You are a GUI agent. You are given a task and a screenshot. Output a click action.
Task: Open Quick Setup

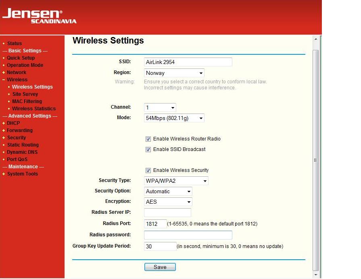click(21, 58)
